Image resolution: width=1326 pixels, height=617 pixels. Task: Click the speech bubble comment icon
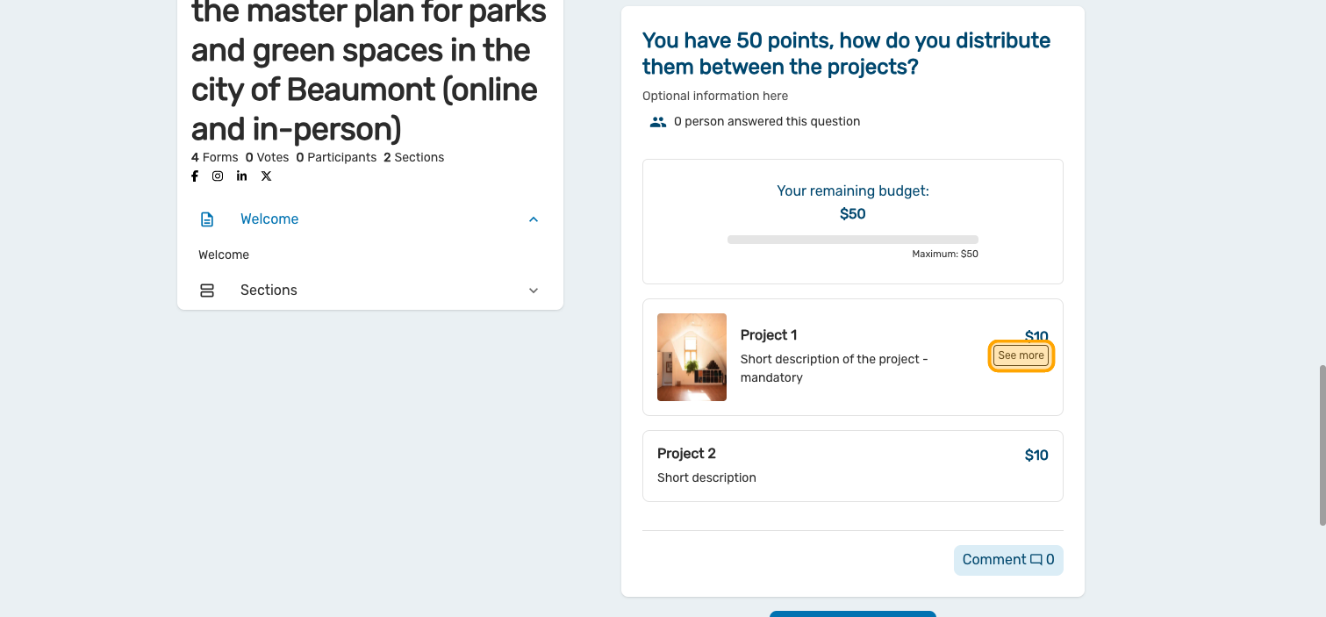(x=1036, y=560)
